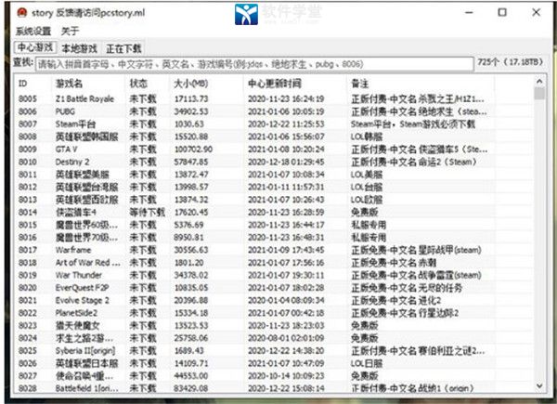Viewport: 557px width, 404px height.
Task: Select the 求生之路2 row
Action: coord(273,338)
